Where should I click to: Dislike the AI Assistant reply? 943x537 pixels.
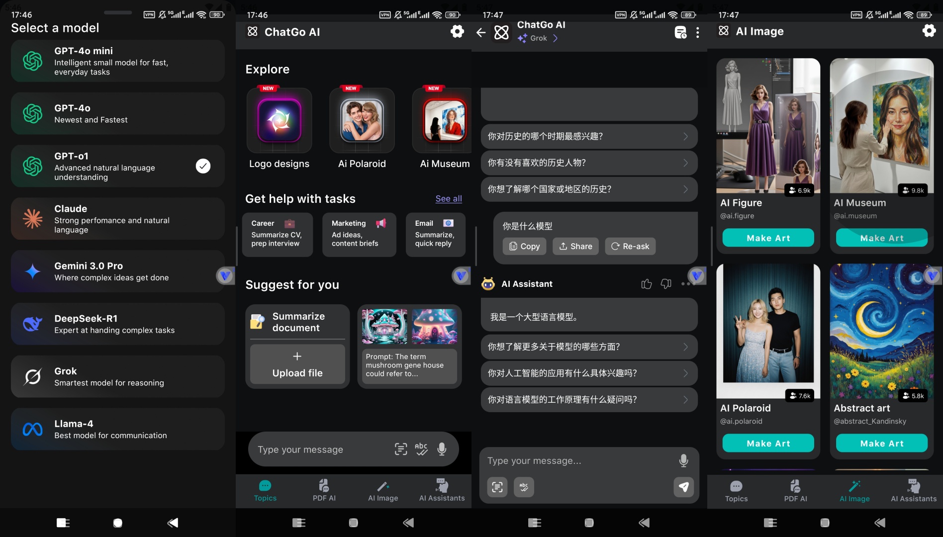coord(666,284)
